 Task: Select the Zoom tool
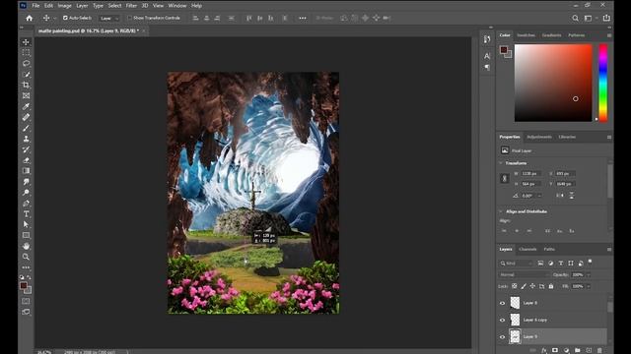pyautogui.click(x=27, y=257)
